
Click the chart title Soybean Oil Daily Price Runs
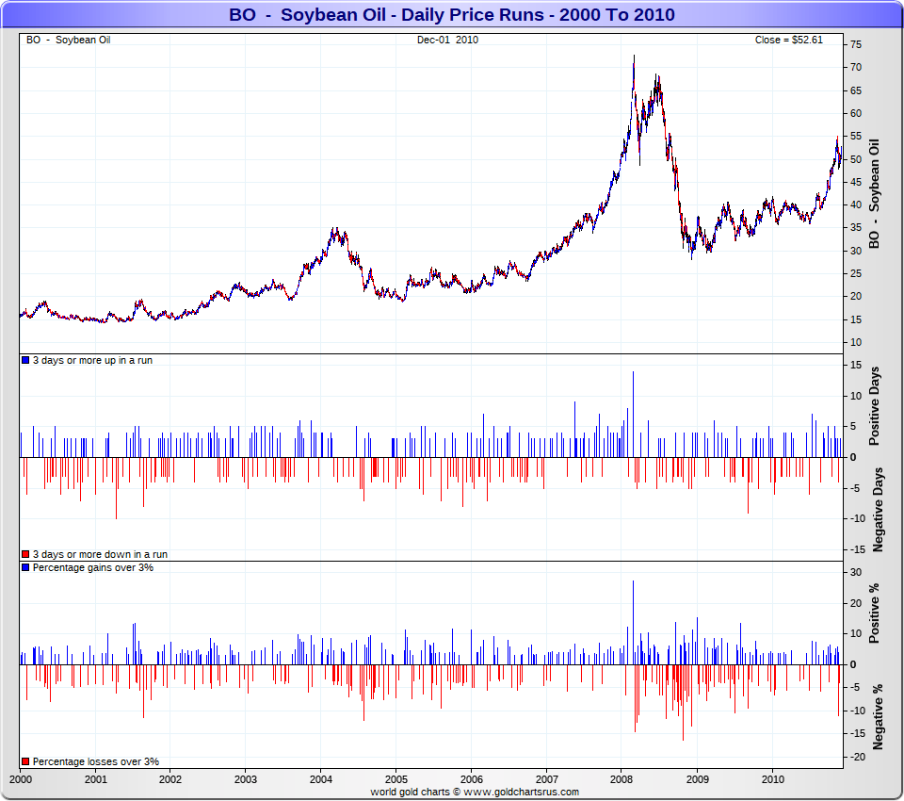point(451,15)
